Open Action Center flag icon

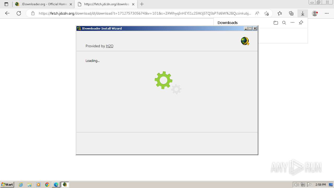tap(309, 185)
